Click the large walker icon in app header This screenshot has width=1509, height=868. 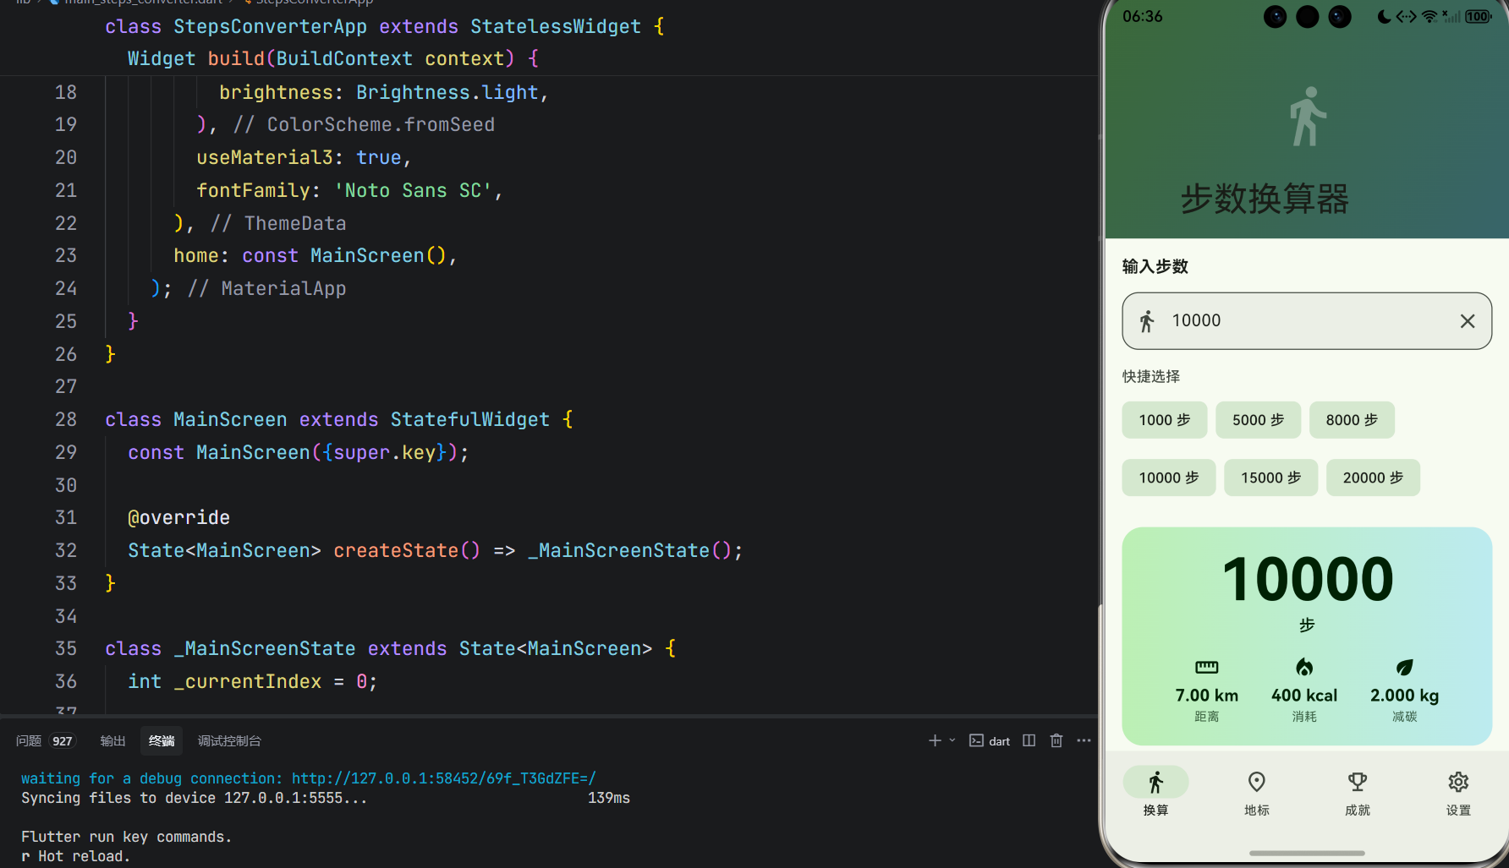pyautogui.click(x=1308, y=117)
